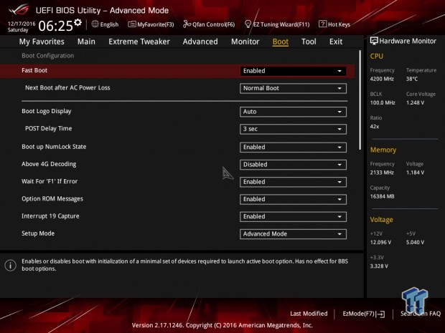This screenshot has width=445, height=333.
Task: Click the ROG logo in the header
Action: click(x=19, y=9)
